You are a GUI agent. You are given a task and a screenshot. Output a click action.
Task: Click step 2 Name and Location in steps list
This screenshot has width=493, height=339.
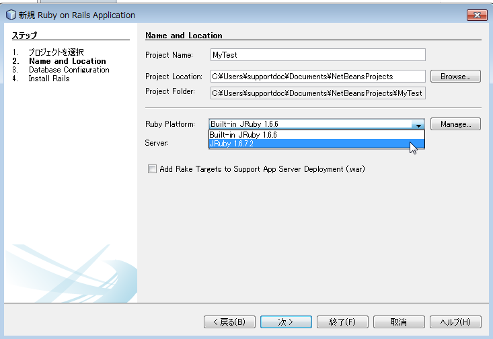[67, 61]
